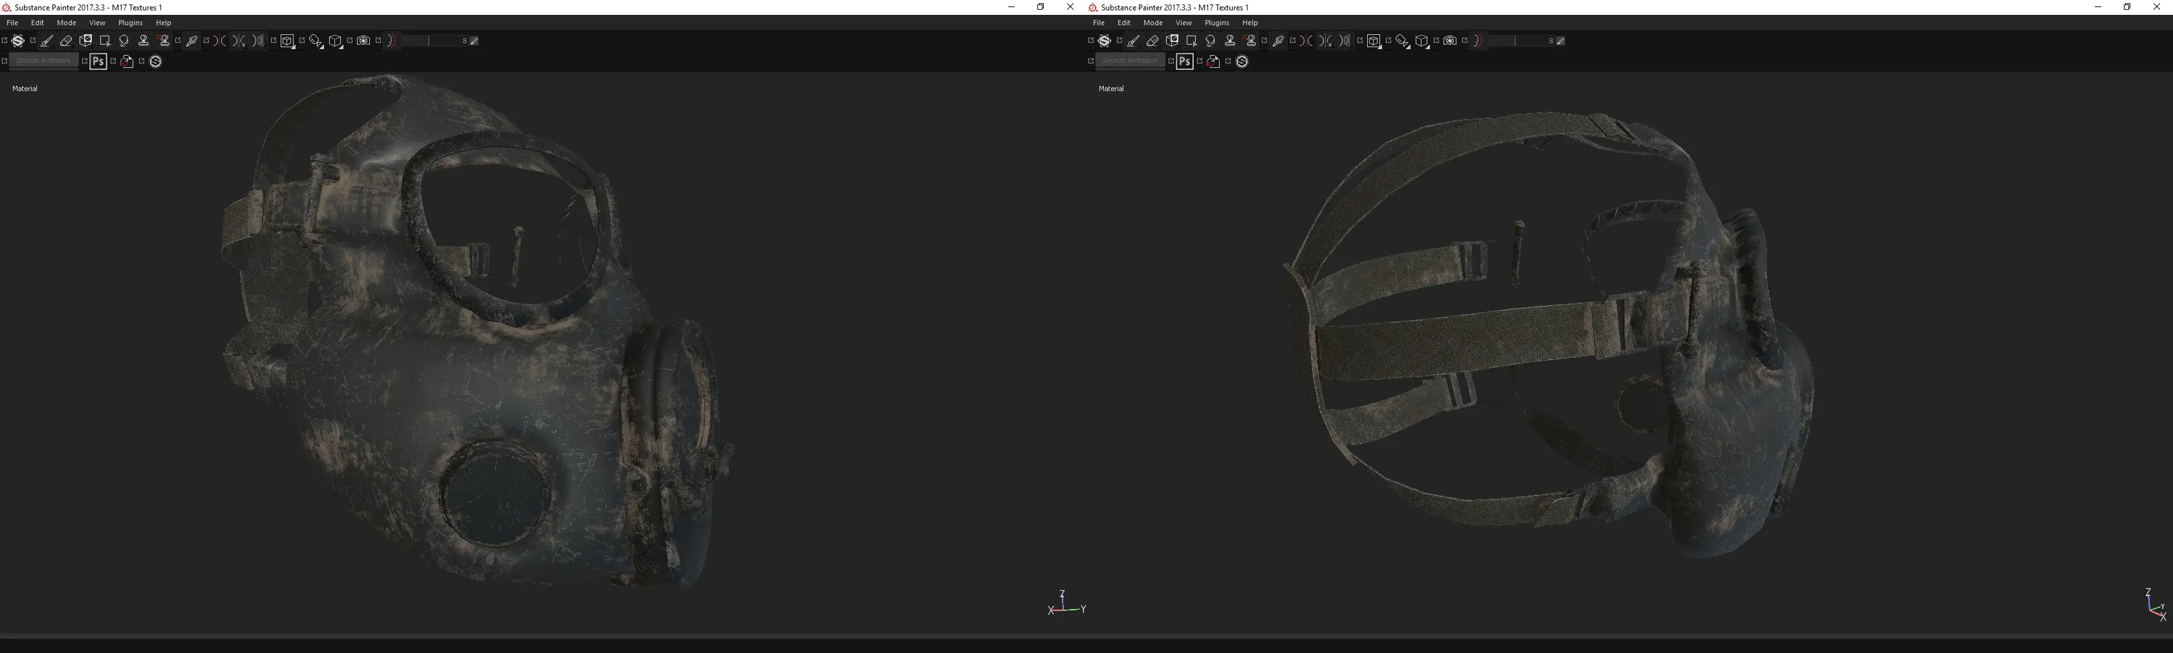Click the XYZ axis gizmo in left viewport
The image size is (2173, 653).
click(1066, 603)
